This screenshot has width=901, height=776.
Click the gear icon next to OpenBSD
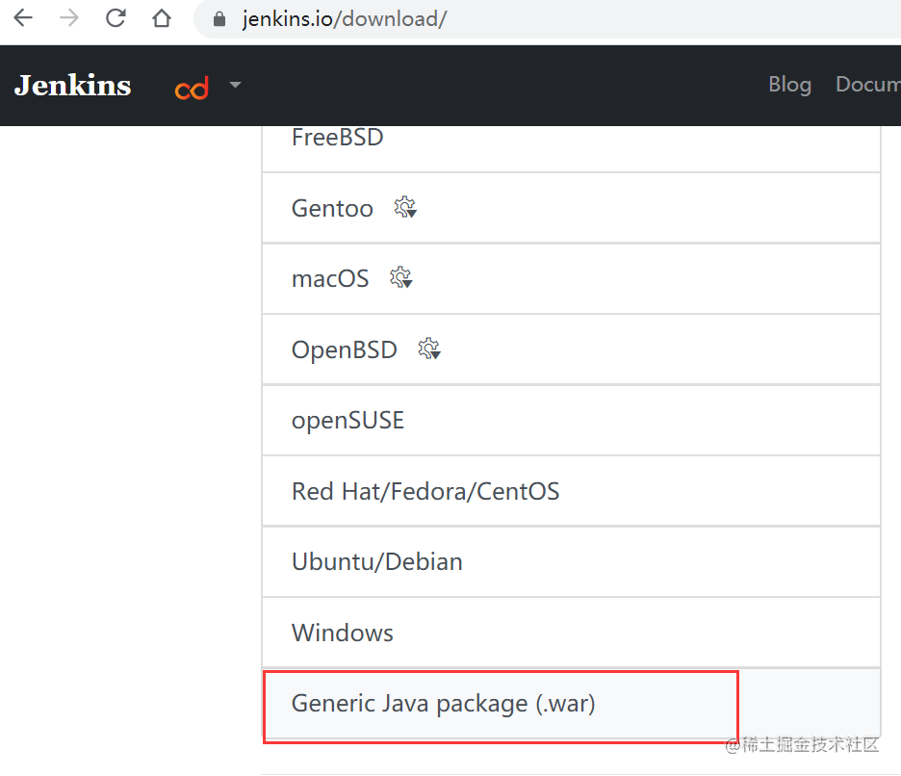429,349
